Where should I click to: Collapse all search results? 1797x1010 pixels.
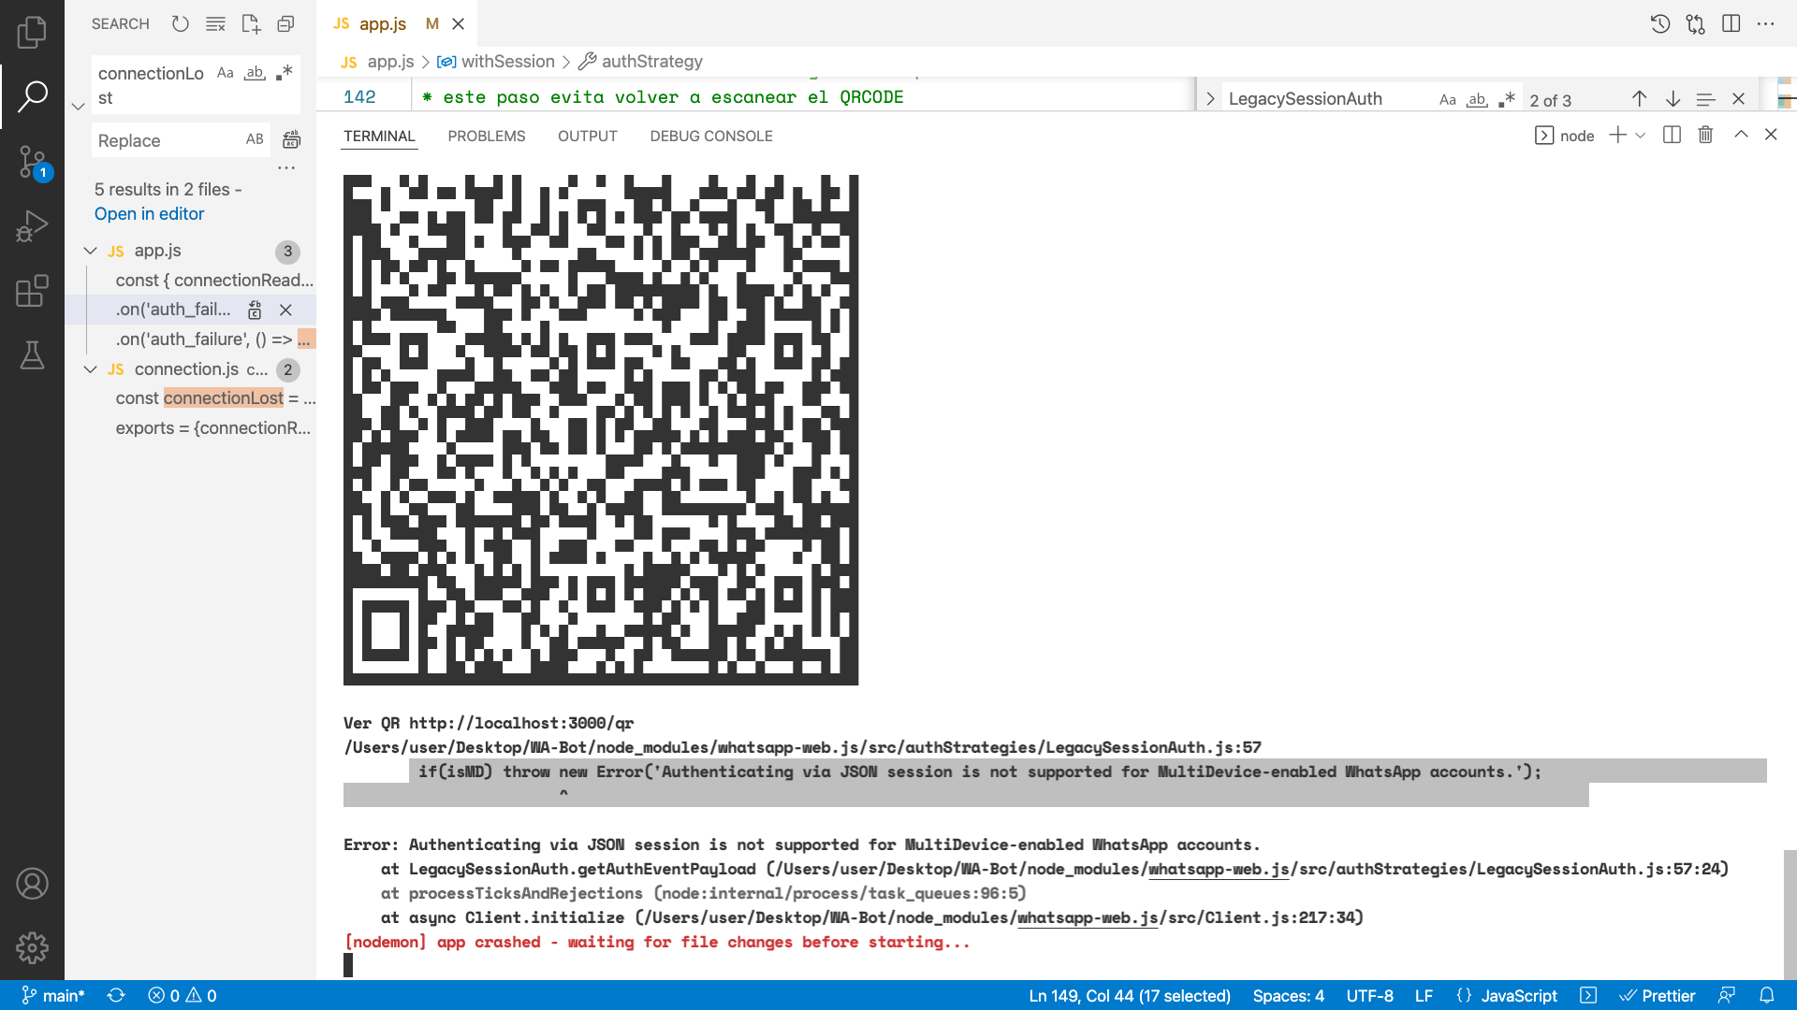[x=285, y=24]
